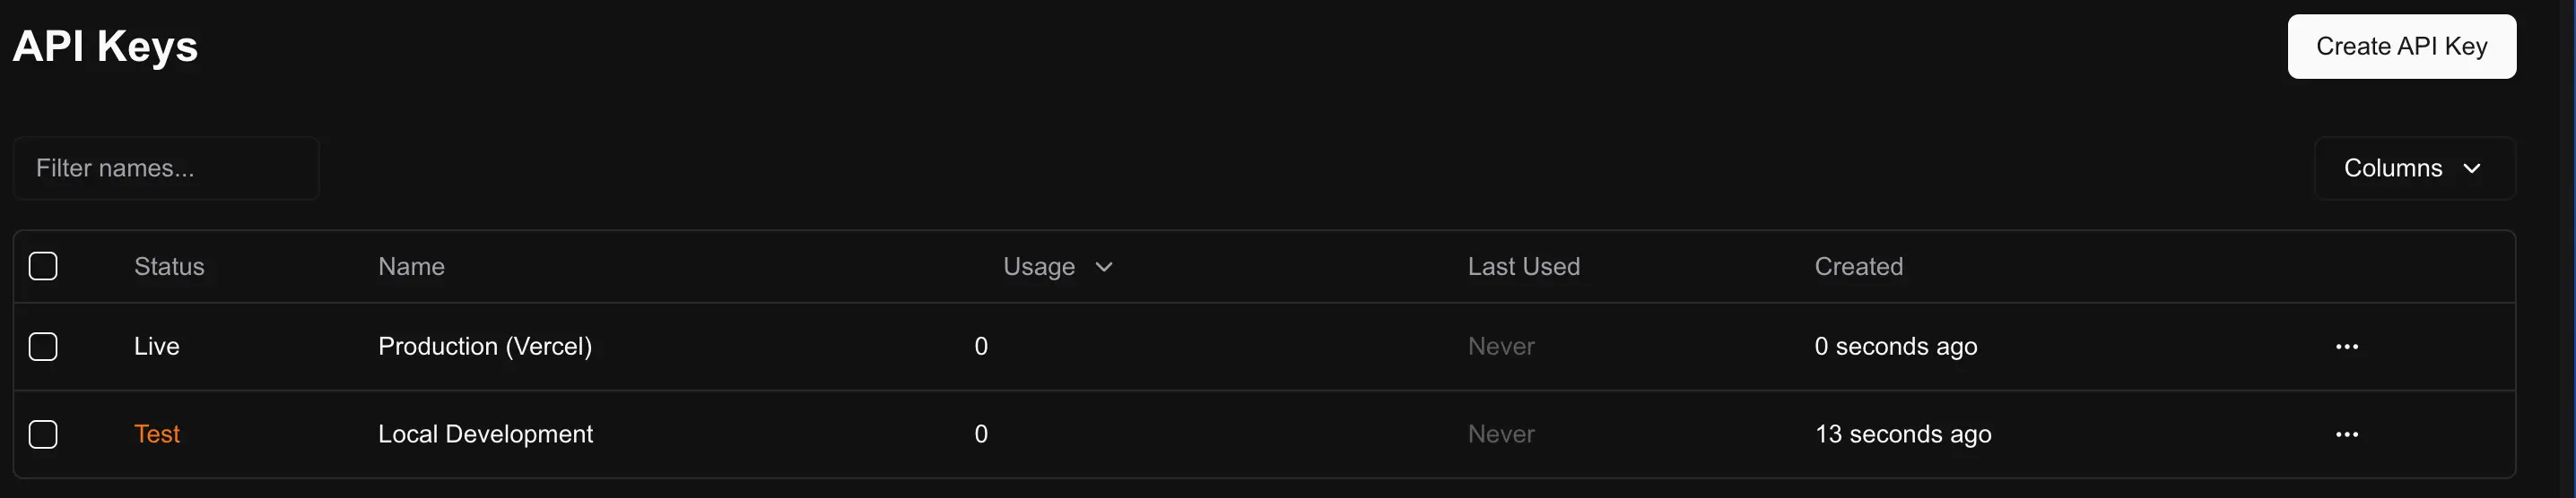Image resolution: width=2576 pixels, height=498 pixels.
Task: Check the Local Development row checkbox
Action: coord(43,434)
